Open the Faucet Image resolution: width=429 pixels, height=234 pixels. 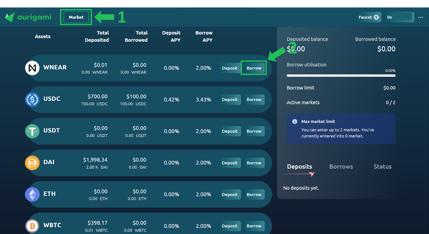point(368,17)
